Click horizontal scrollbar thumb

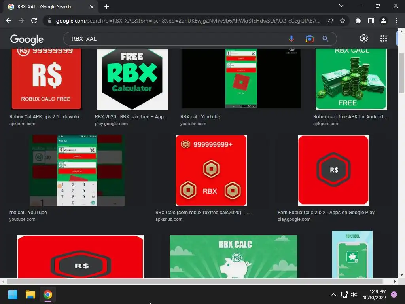pos(195,281)
